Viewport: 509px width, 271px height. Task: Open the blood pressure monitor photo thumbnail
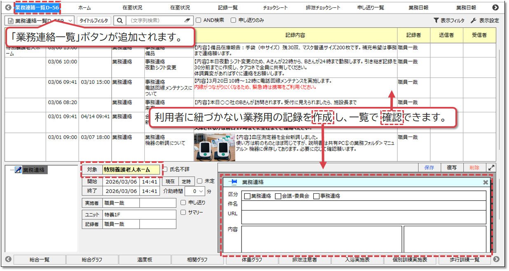[214, 147]
